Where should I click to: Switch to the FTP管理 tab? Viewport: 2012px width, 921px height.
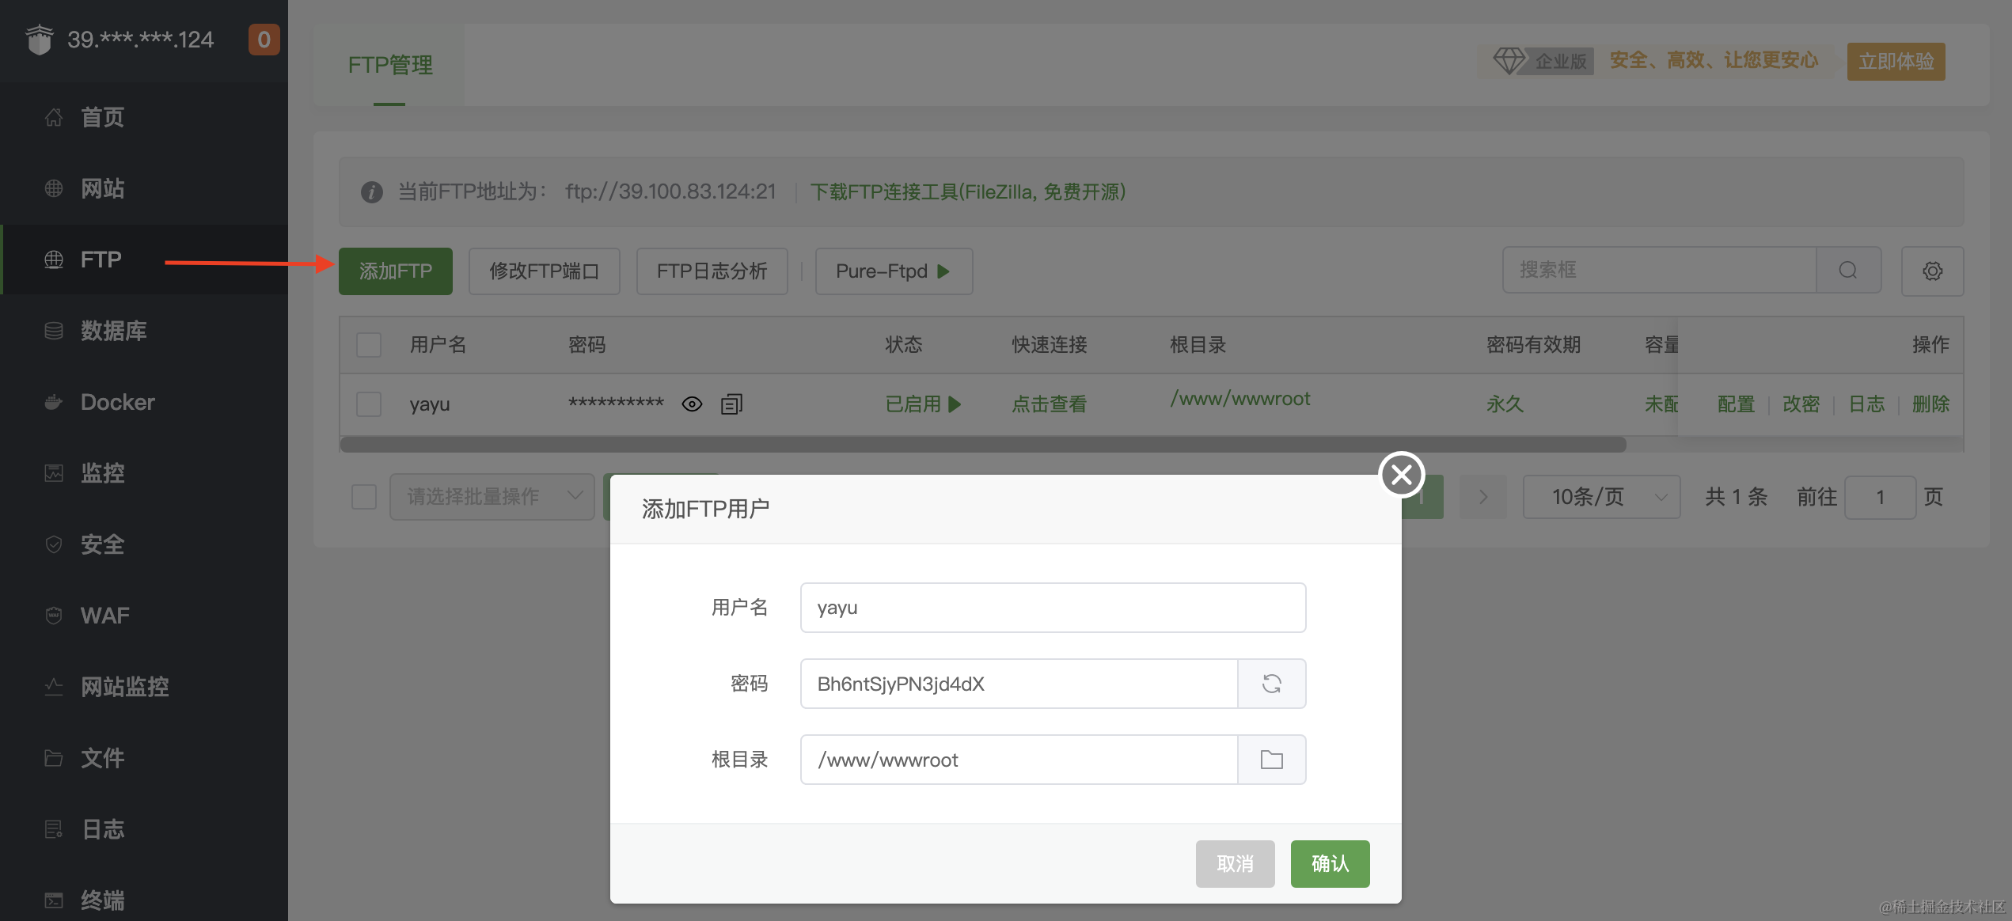389,65
